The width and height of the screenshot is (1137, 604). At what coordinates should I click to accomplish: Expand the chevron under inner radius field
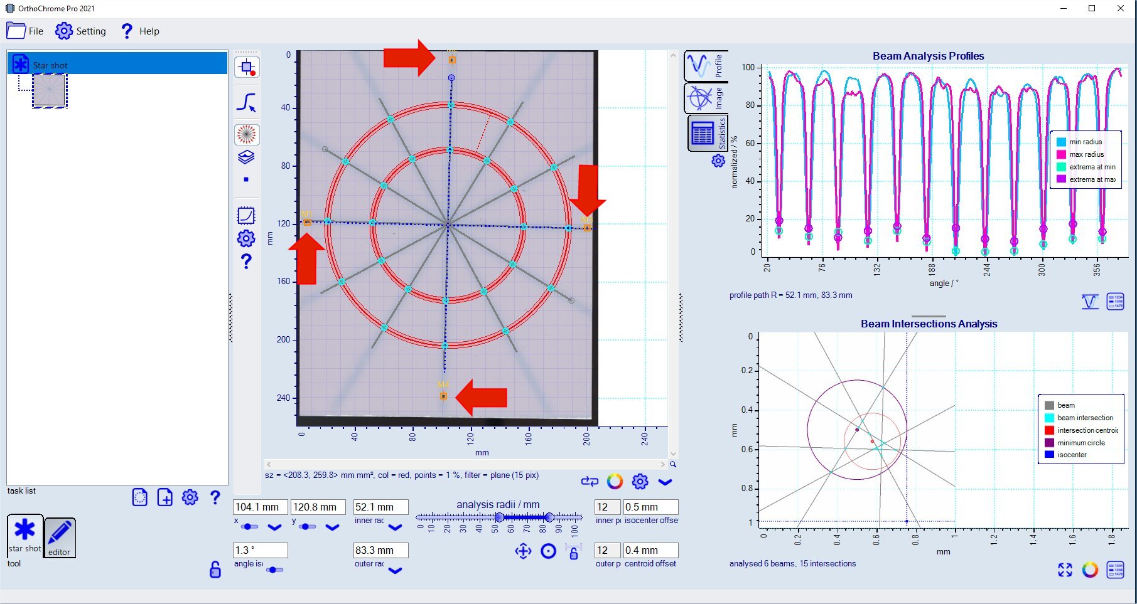point(395,527)
